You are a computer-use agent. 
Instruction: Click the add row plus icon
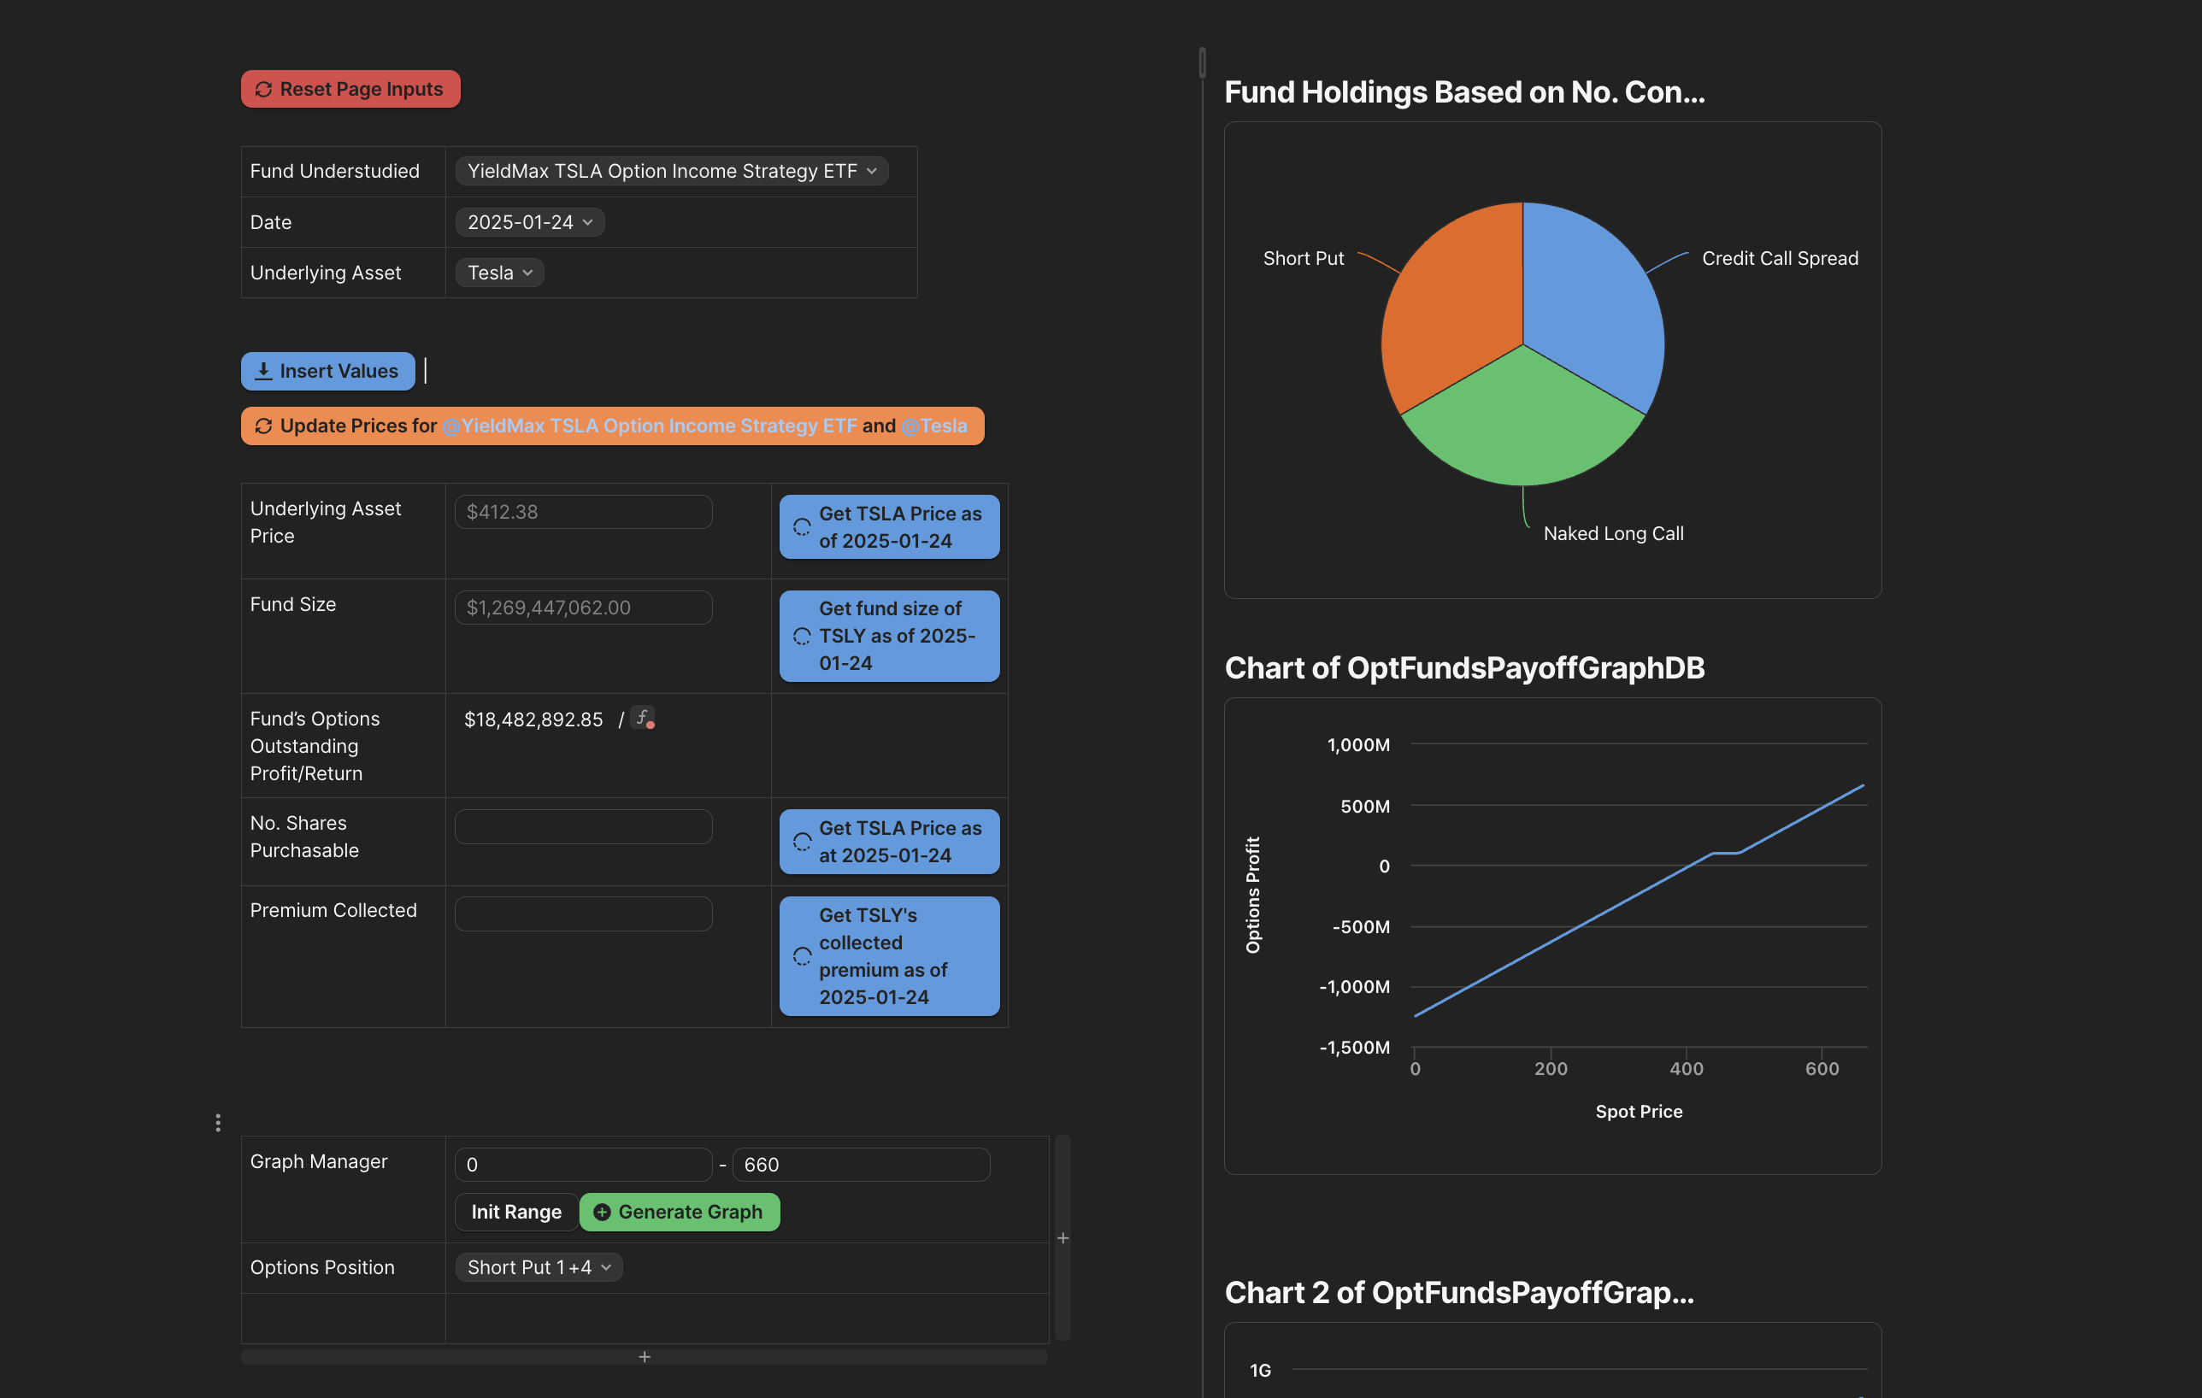click(x=644, y=1357)
